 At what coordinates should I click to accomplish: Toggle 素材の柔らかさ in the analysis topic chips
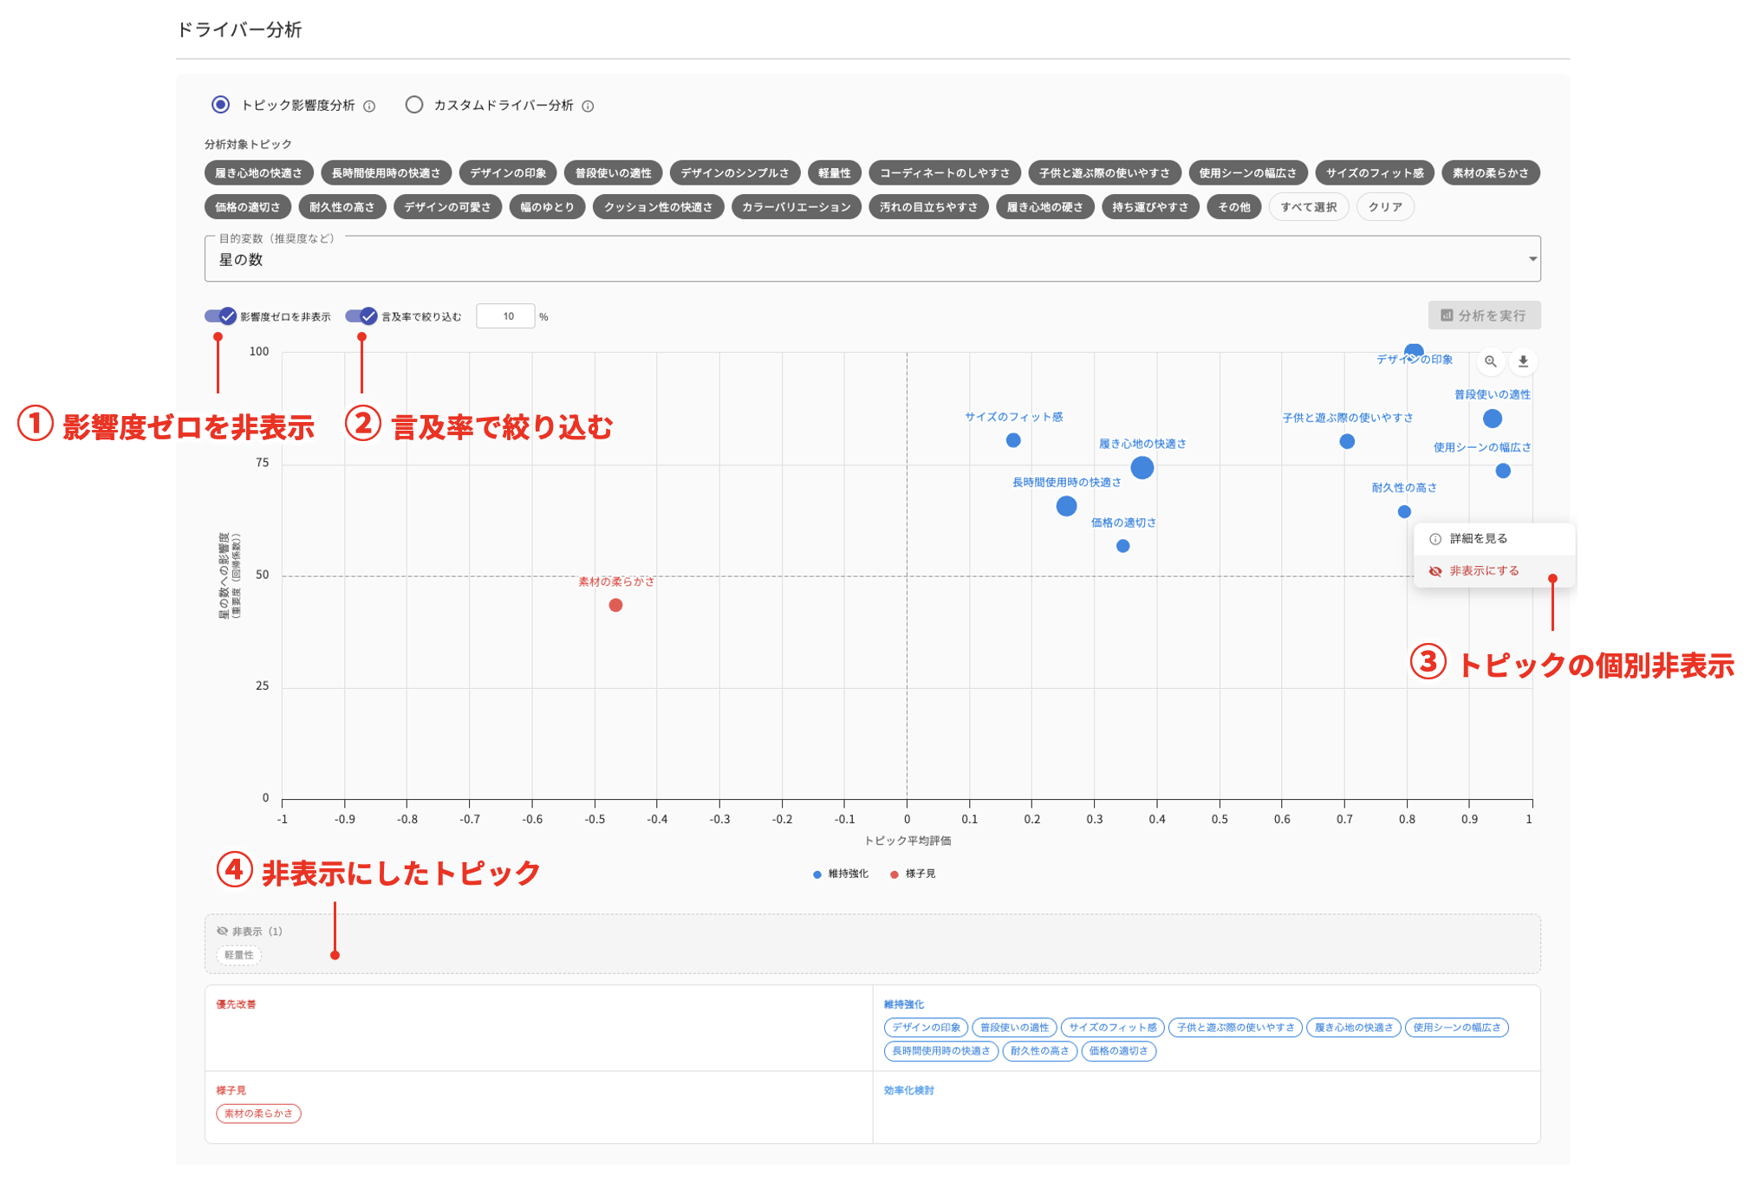[1491, 173]
